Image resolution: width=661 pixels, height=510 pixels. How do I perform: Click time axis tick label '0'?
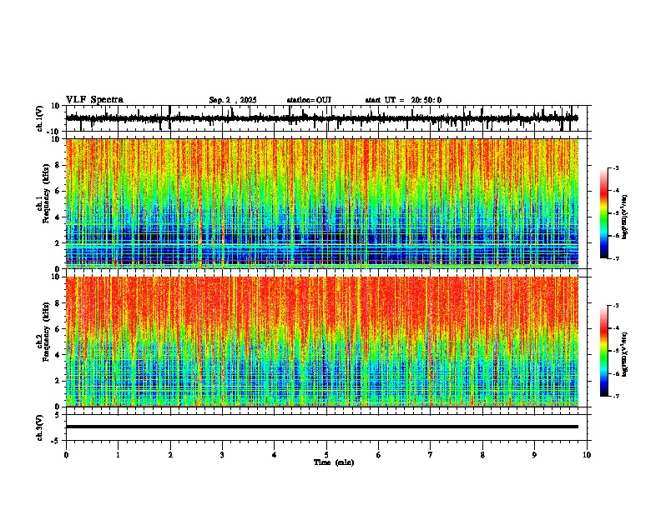click(x=66, y=455)
